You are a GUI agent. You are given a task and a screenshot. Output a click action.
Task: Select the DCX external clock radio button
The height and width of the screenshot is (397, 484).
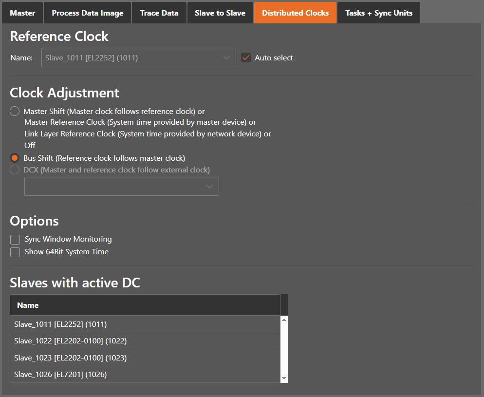[x=15, y=170]
